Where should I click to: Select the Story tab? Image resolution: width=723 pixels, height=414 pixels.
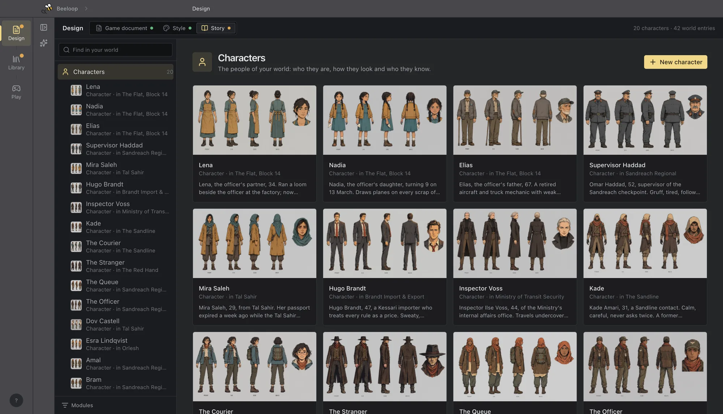[x=216, y=28]
